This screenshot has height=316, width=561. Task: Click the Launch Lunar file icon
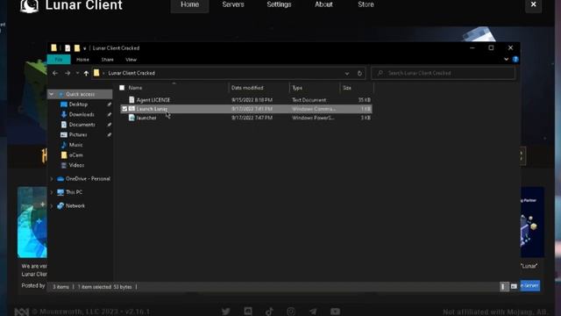pos(131,109)
